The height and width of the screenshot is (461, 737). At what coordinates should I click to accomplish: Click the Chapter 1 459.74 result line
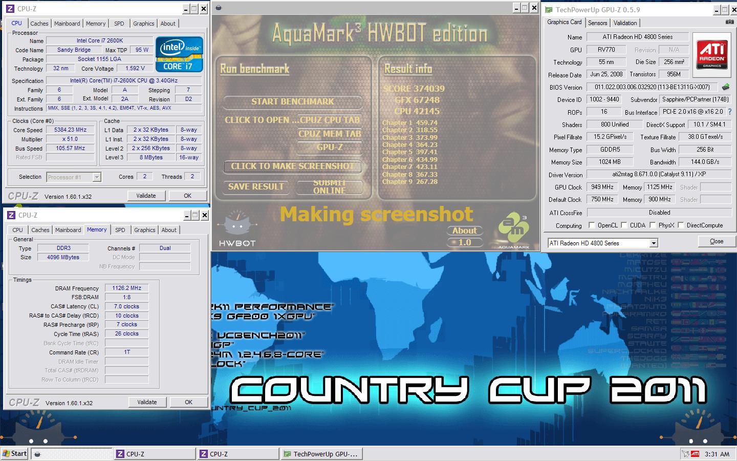[x=410, y=123]
